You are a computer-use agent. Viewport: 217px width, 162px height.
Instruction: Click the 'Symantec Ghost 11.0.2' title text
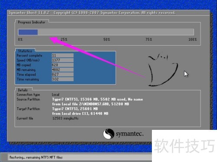tap(29, 13)
